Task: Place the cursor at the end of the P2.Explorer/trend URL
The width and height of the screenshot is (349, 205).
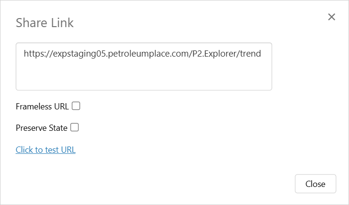Action: [262, 54]
